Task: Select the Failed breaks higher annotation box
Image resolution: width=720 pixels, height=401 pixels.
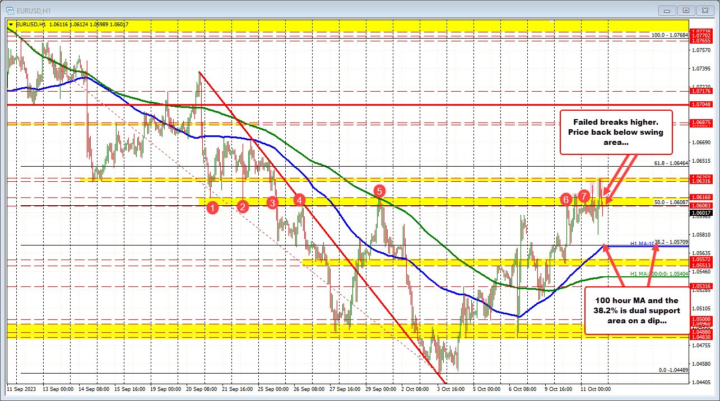Action: [616, 133]
